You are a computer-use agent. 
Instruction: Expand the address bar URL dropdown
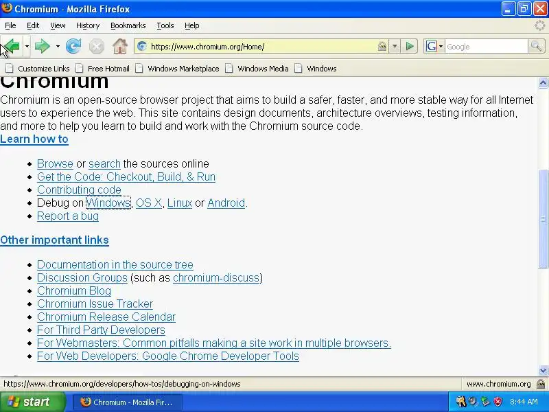point(395,46)
